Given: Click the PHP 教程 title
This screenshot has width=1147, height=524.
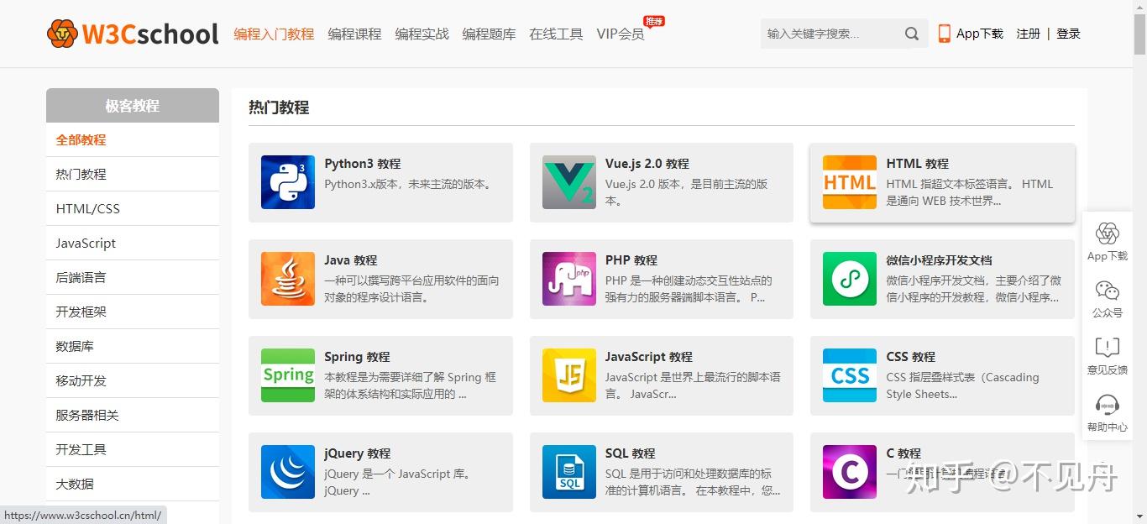Looking at the screenshot, I should 631,260.
